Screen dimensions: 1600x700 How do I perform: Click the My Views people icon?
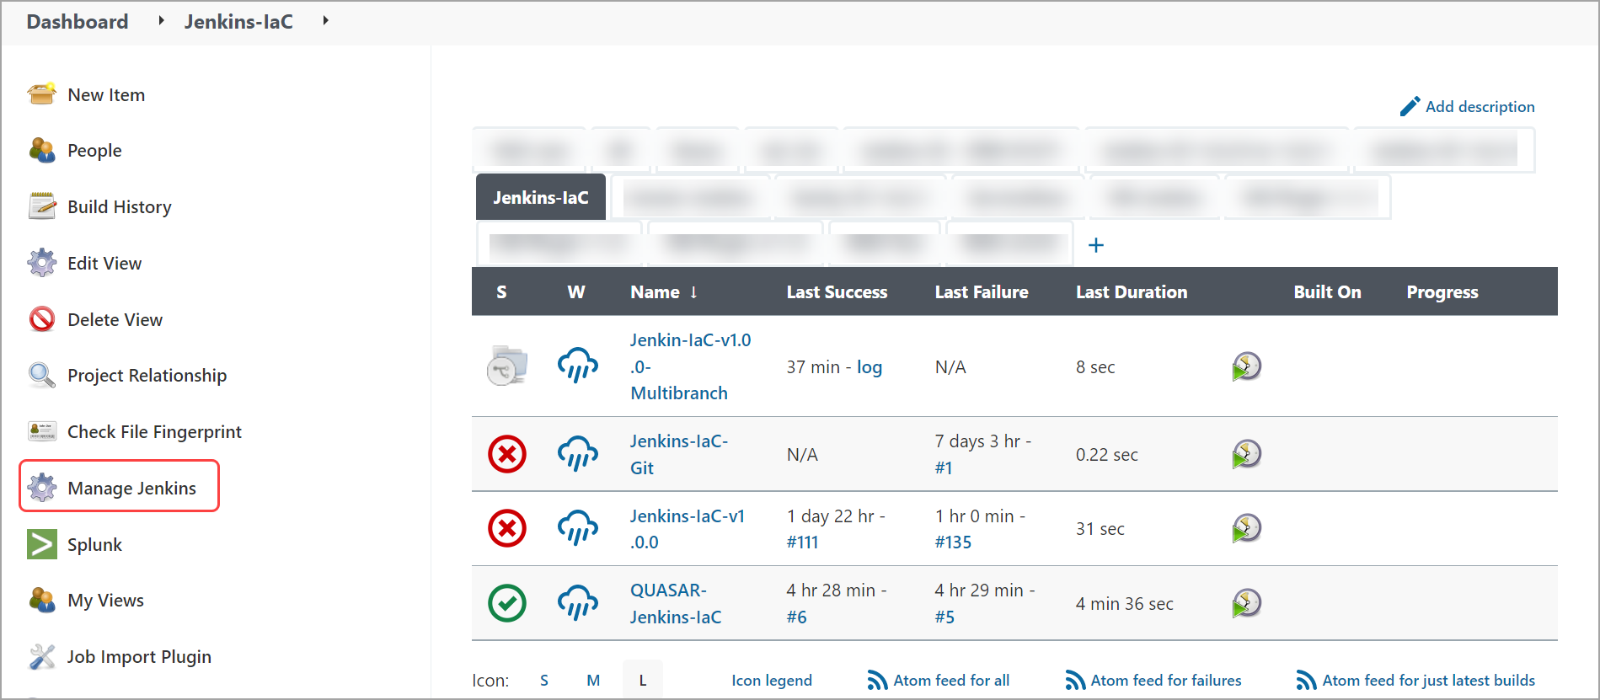(42, 600)
